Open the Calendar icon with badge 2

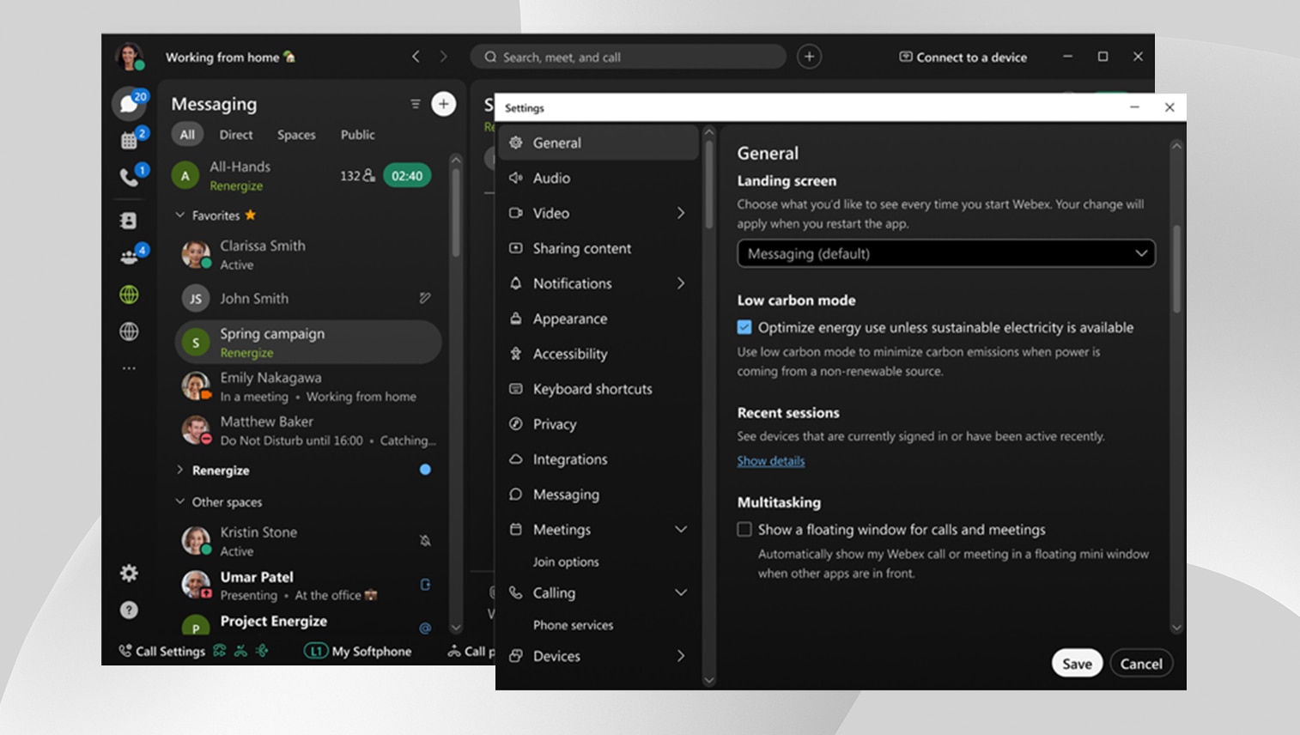tap(129, 140)
